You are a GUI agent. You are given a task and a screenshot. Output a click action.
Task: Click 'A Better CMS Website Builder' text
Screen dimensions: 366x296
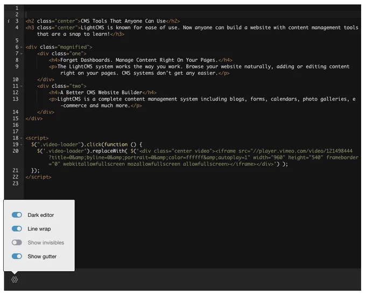tap(101, 93)
